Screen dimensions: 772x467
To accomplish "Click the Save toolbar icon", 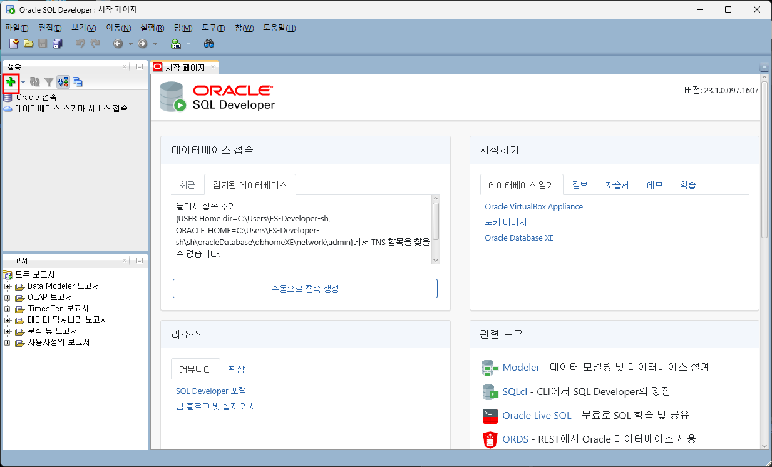I will click(43, 43).
